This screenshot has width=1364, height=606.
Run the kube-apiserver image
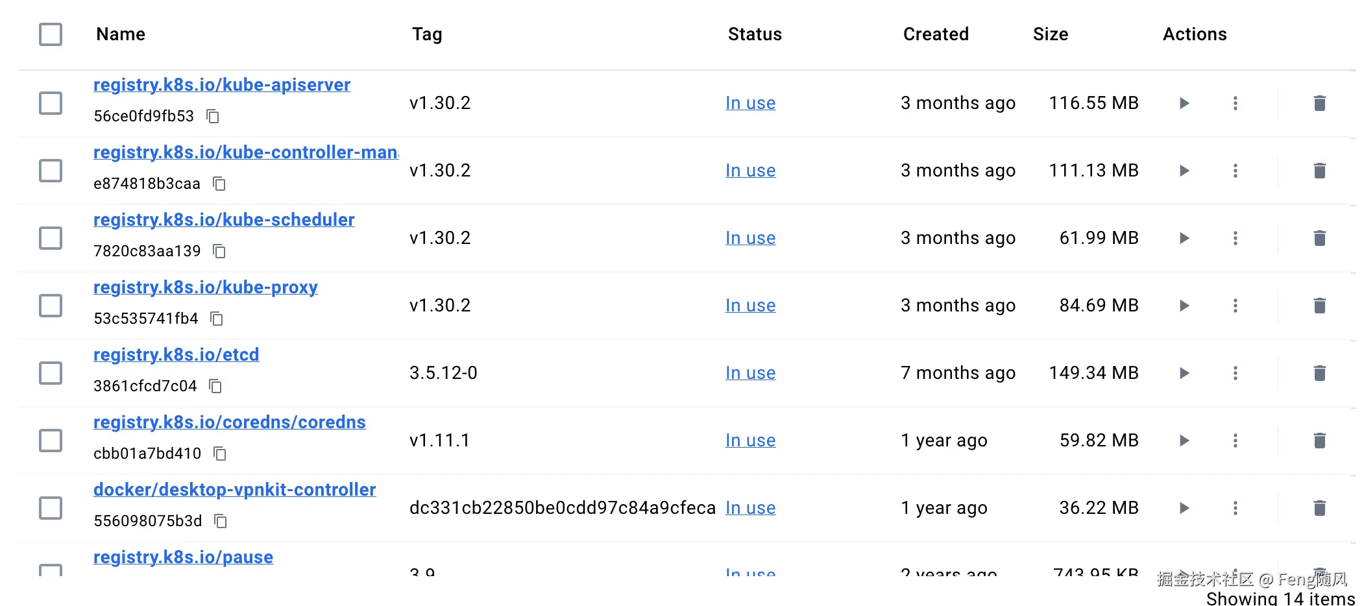pos(1184,103)
